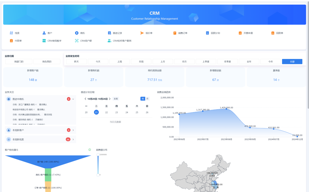Open the 跟进记录 module icon
Image resolution: width=309 pixels, height=192 pixels.
coord(109,33)
